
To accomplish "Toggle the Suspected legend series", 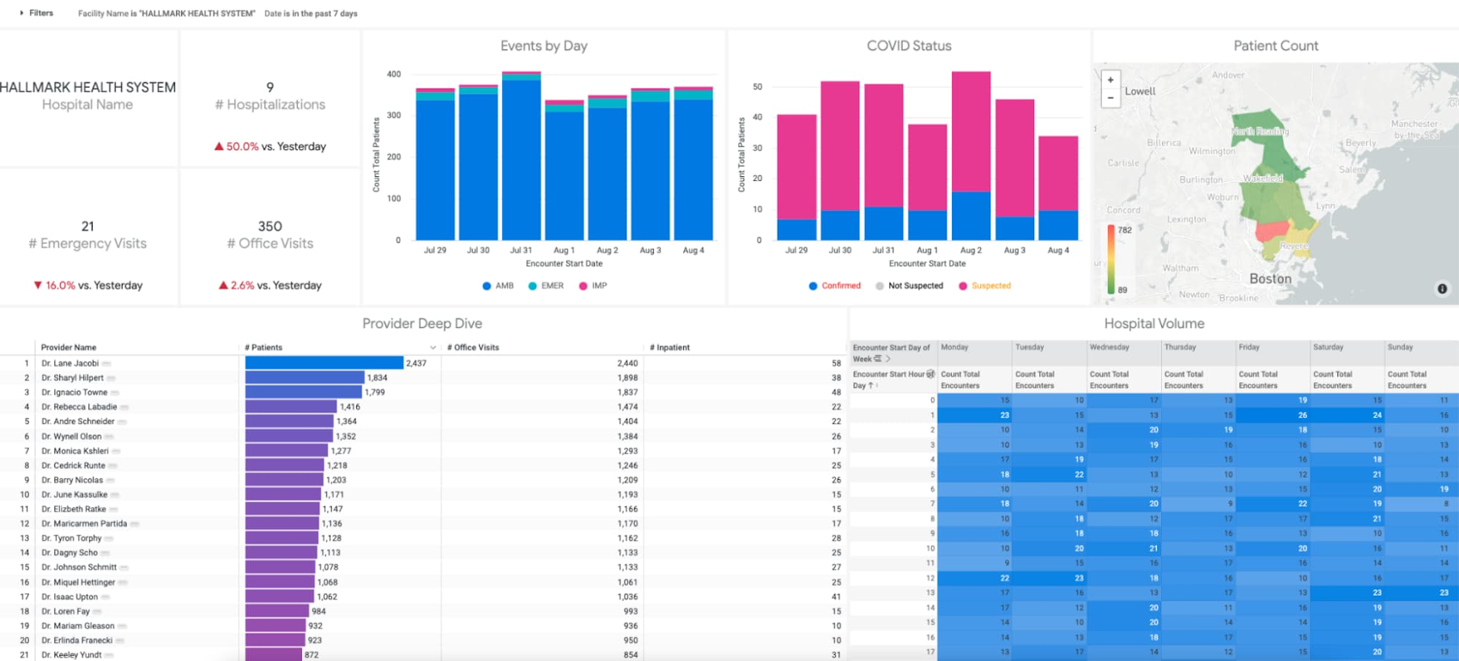I will point(984,286).
